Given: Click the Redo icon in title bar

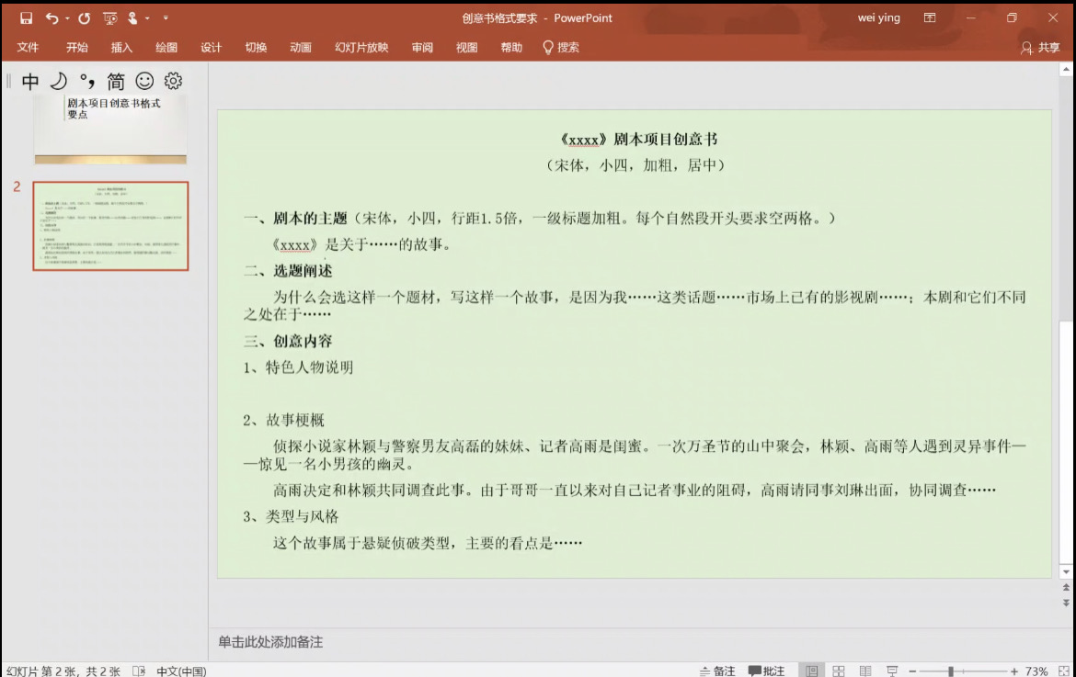Looking at the screenshot, I should click(x=85, y=18).
